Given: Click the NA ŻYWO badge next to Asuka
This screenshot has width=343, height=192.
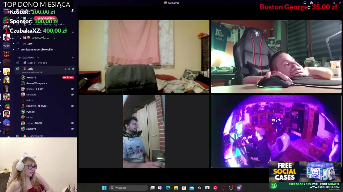Looking at the screenshot, I should point(68,78).
